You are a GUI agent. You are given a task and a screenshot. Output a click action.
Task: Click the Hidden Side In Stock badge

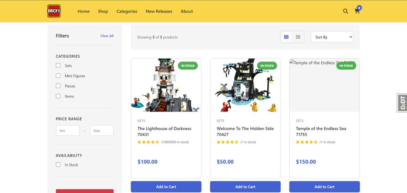267,66
